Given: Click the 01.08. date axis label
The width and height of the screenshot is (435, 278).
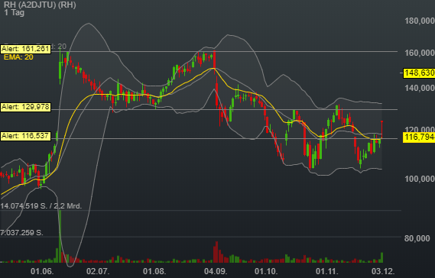Looking at the screenshot, I should click(x=154, y=271).
